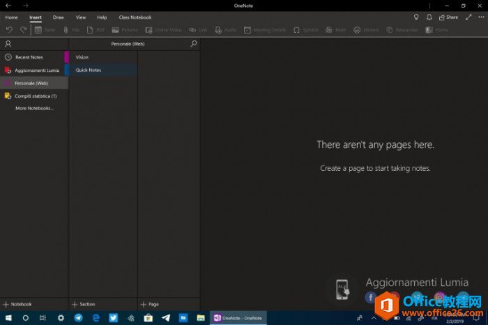Share the notebook with the Share button

pos(448,17)
